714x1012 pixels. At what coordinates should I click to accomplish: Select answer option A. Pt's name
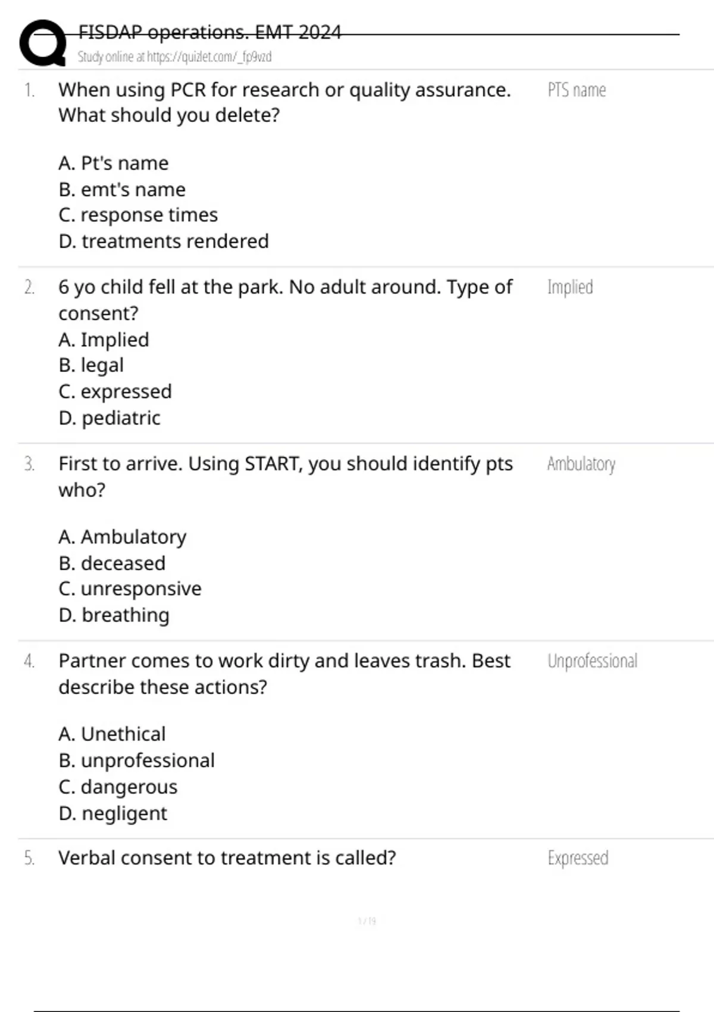(x=113, y=163)
